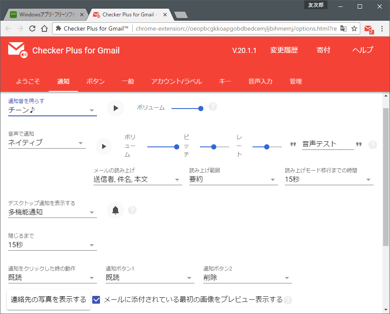Uncheck the preview first attached image checkbox

click(x=96, y=300)
